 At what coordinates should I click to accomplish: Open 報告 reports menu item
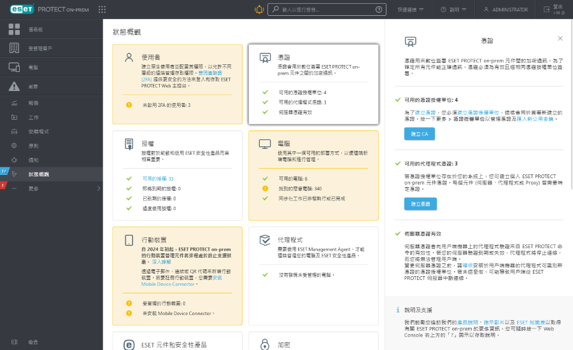pos(34,103)
